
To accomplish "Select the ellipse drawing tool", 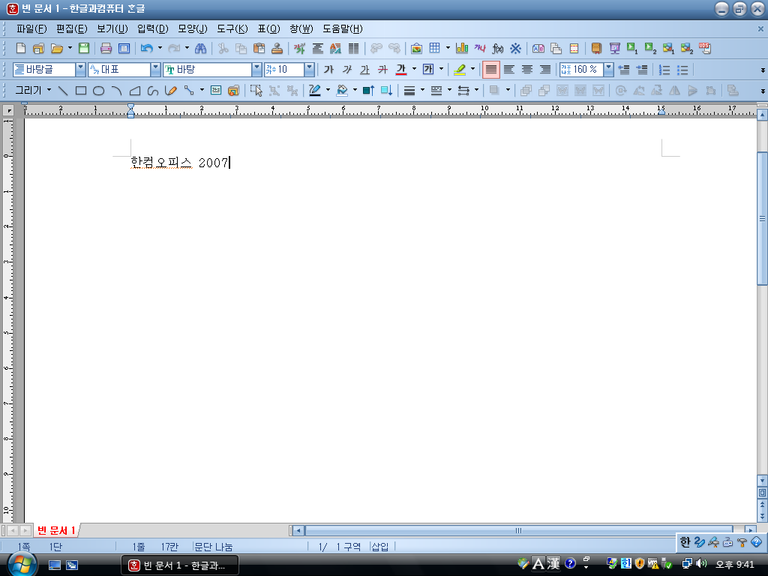I will [98, 91].
